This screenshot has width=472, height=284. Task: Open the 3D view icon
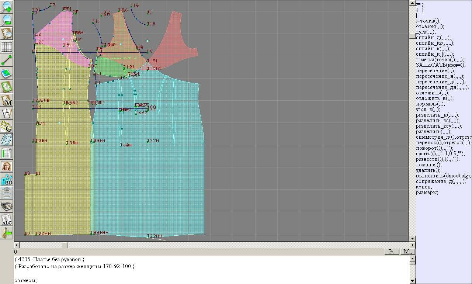tap(7, 180)
